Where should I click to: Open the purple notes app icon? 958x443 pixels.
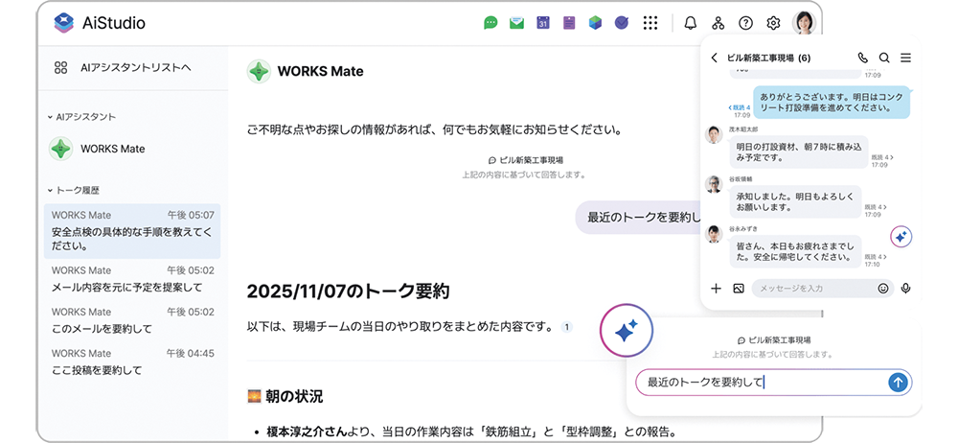(569, 23)
